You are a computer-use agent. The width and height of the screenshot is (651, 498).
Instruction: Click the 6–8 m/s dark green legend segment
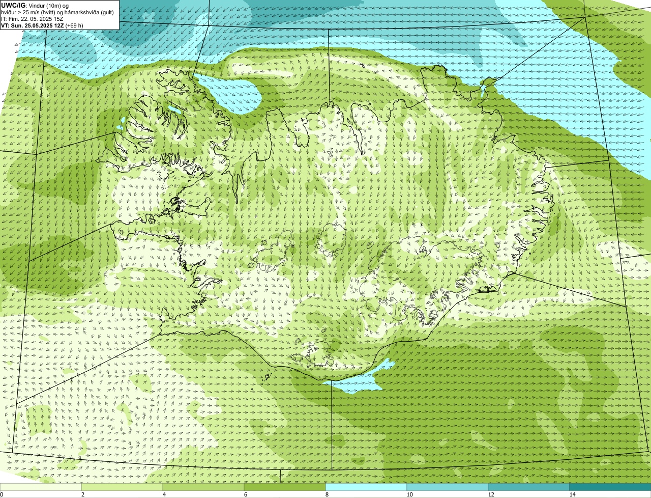285,487
